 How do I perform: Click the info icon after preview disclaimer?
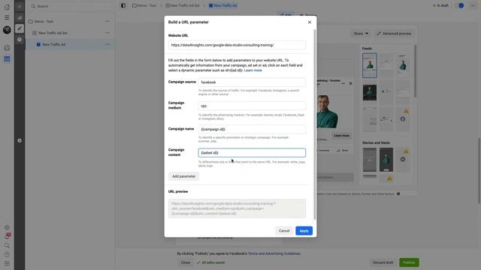click(398, 193)
